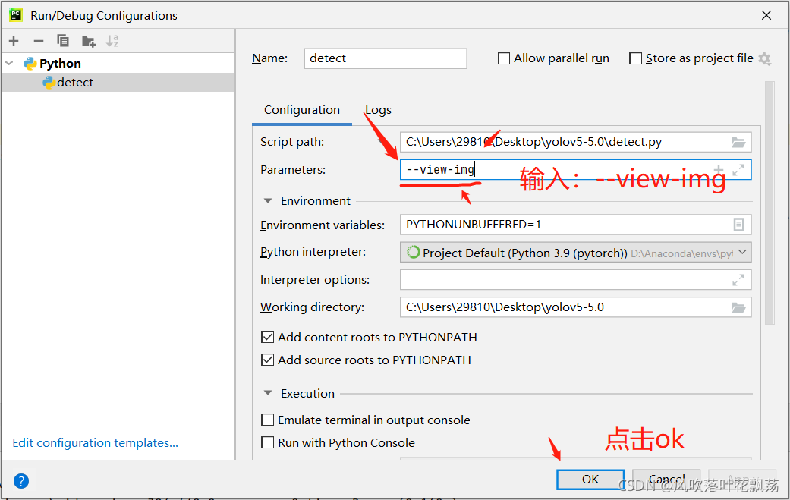Remove configuration with minus icon
The width and height of the screenshot is (790, 500).
click(x=39, y=41)
